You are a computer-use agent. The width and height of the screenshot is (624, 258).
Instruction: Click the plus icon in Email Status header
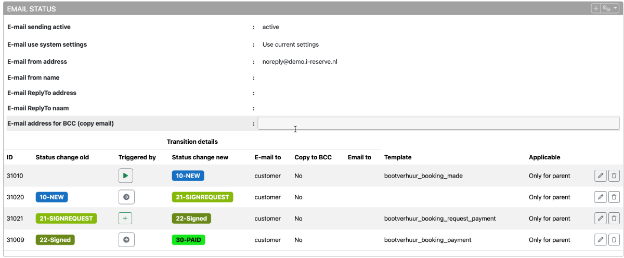[x=596, y=8]
